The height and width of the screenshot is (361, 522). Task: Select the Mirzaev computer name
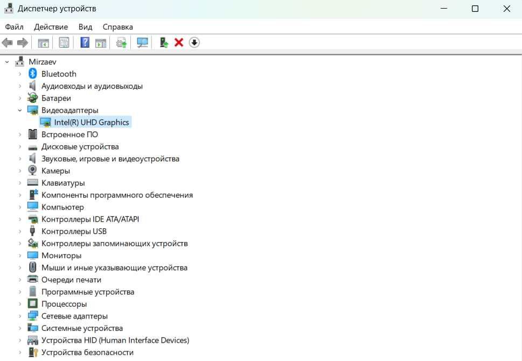tap(43, 62)
